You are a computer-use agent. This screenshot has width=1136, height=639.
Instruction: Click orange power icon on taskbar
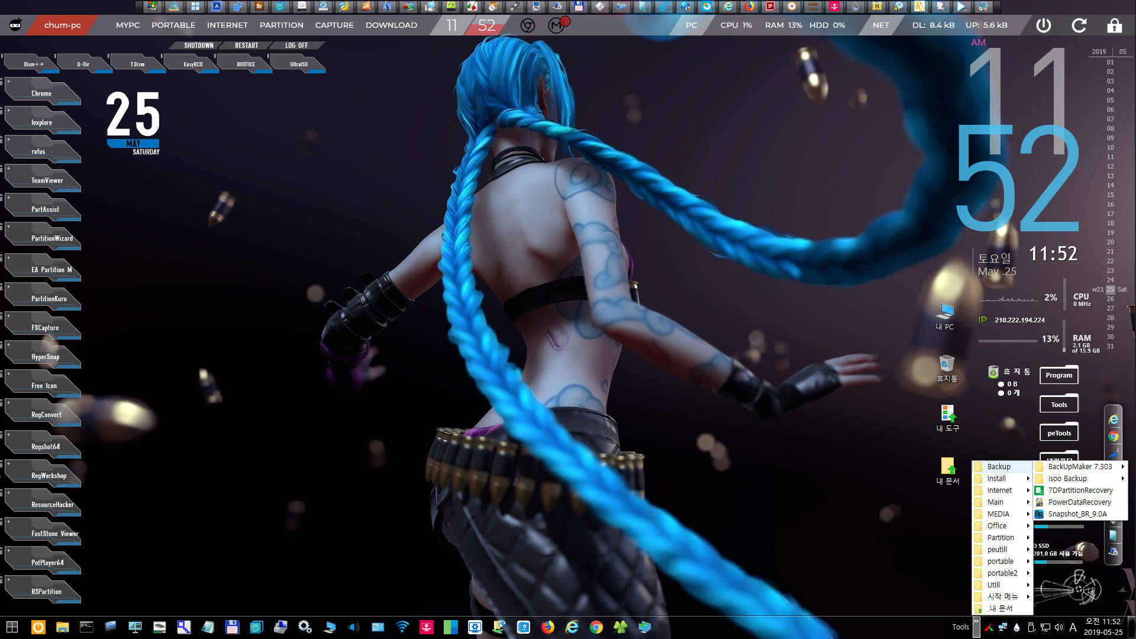point(38,627)
